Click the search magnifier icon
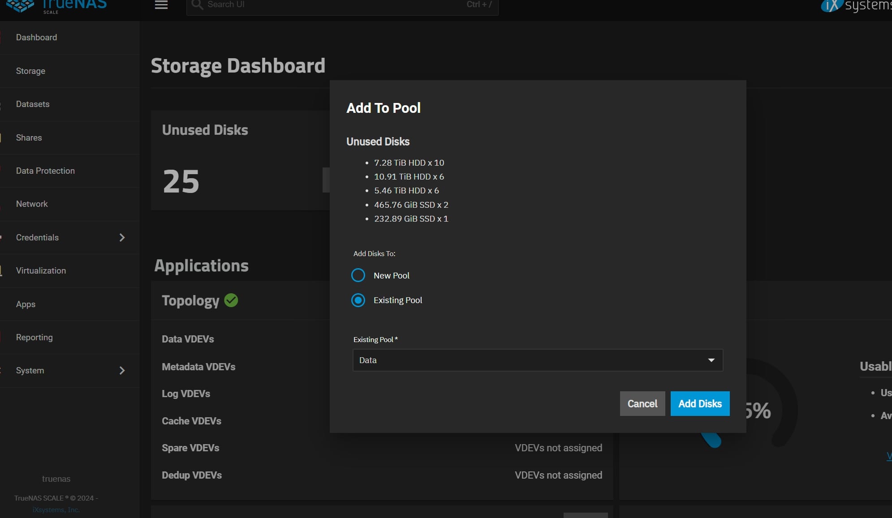Image resolution: width=892 pixels, height=518 pixels. click(197, 5)
